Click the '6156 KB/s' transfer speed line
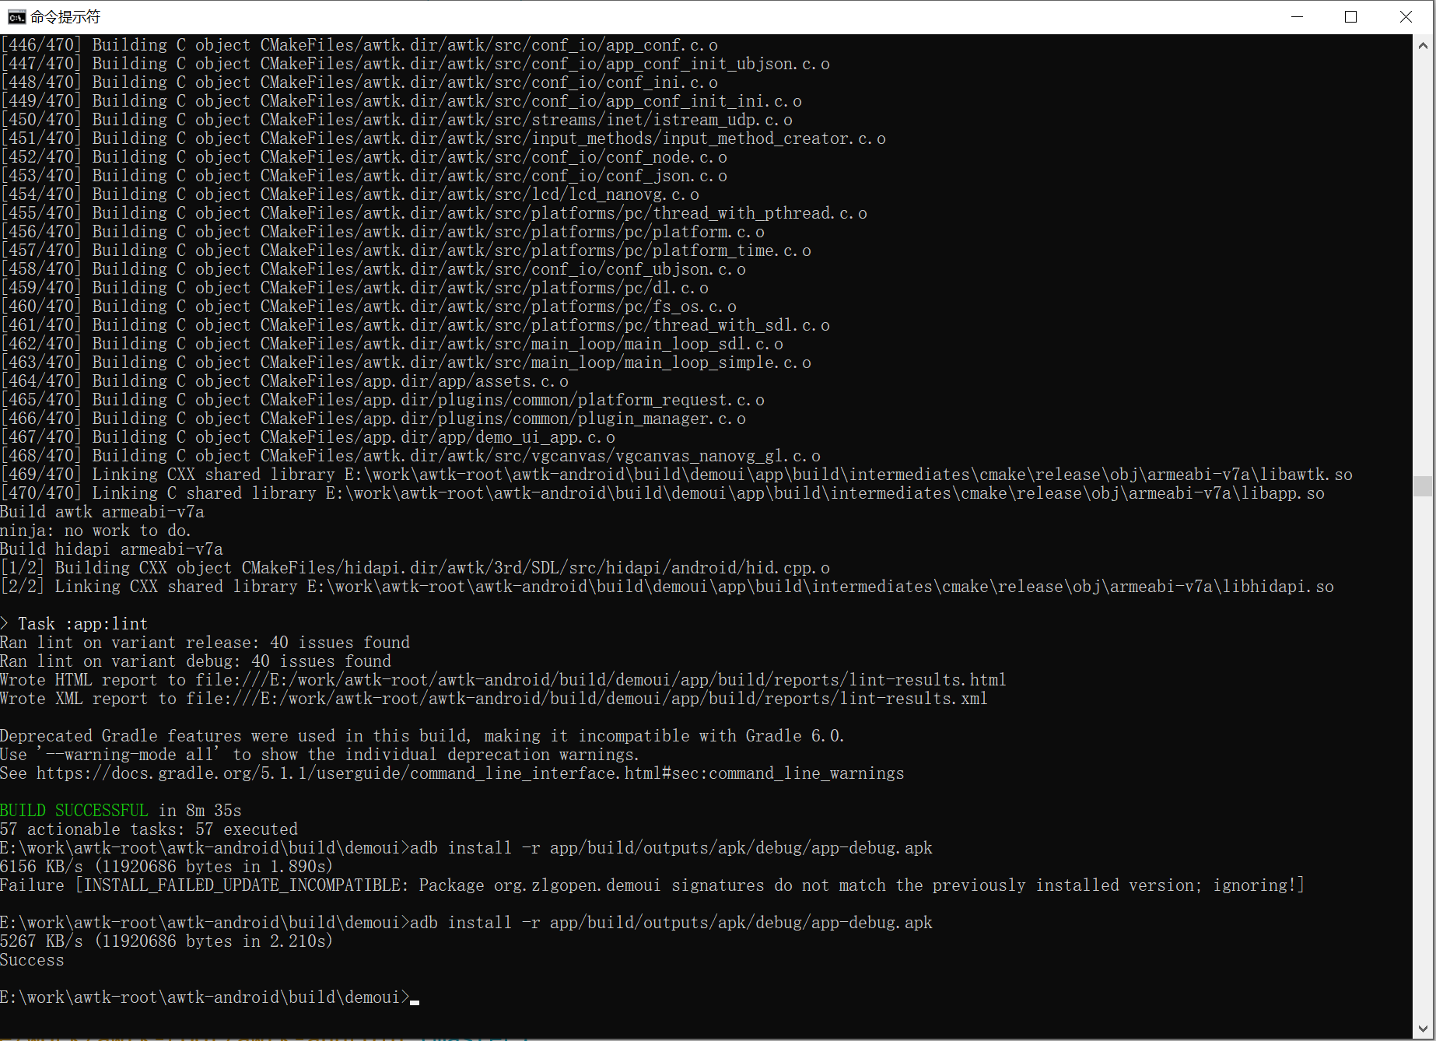Image resolution: width=1436 pixels, height=1041 pixels. [x=166, y=867]
